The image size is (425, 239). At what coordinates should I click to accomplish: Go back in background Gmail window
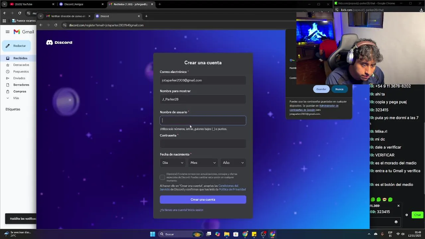[5, 13]
